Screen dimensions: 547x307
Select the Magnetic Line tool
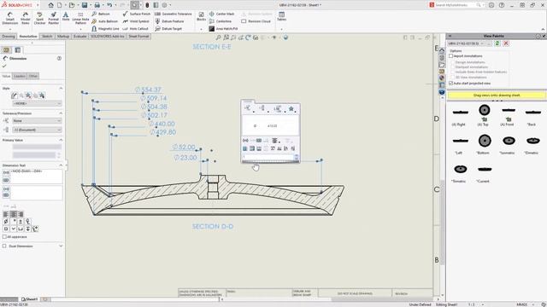pyautogui.click(x=105, y=28)
